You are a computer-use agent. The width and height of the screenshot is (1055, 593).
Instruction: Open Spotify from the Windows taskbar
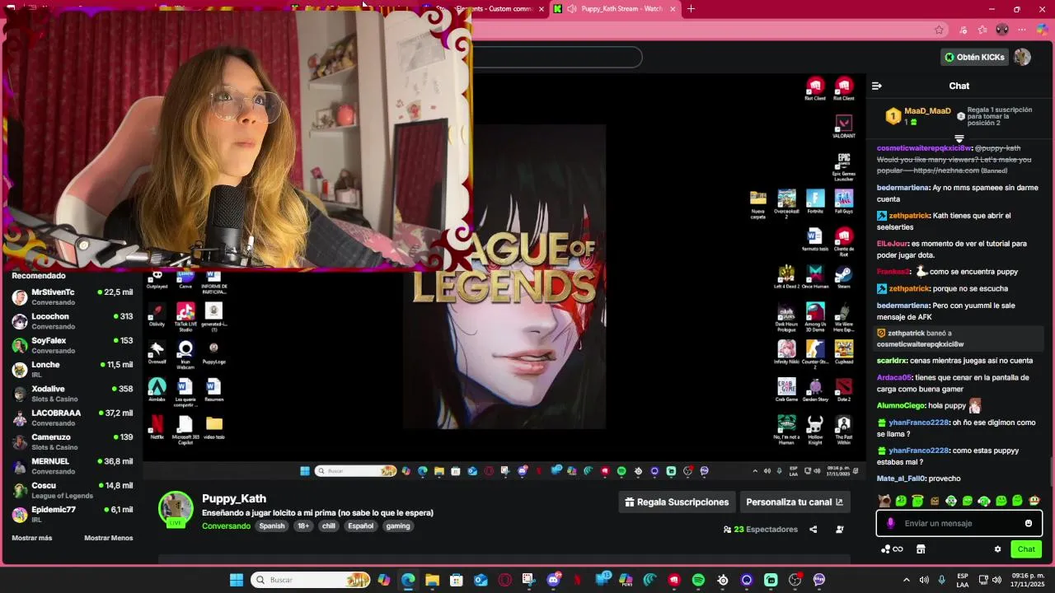tap(698, 580)
